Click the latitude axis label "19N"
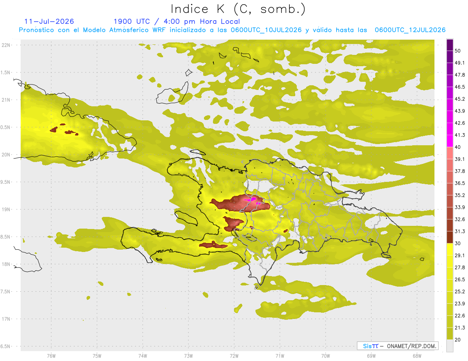 tap(6, 210)
